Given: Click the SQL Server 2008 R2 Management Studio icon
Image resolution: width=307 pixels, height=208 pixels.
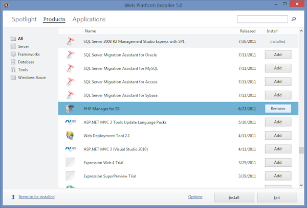Looking at the screenshot, I should [x=71, y=41].
